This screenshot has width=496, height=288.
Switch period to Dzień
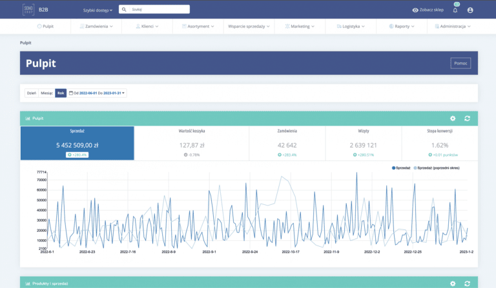(x=31, y=93)
